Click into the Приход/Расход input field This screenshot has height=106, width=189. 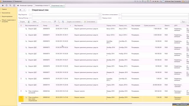tap(65, 18)
